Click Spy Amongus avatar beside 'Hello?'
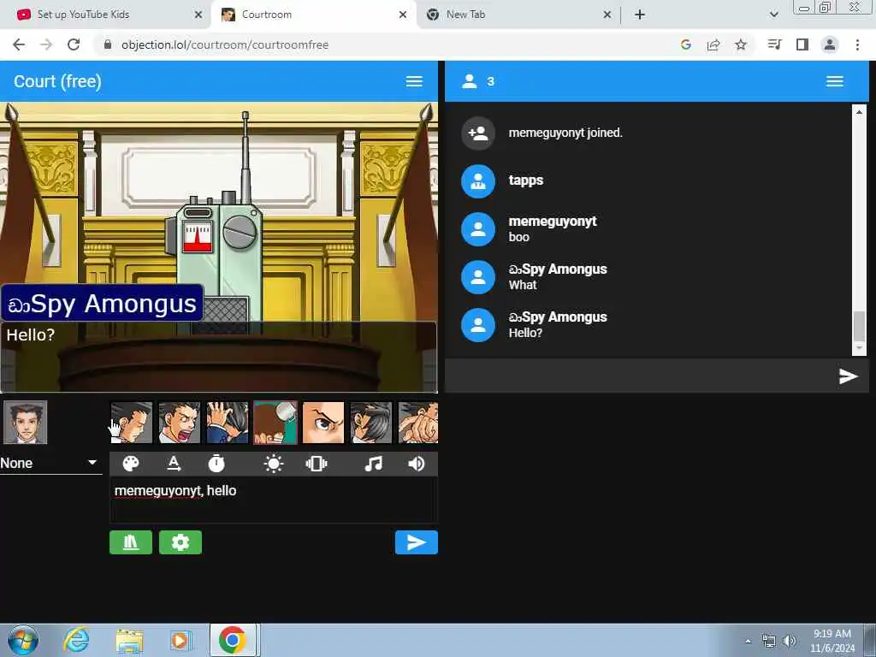Screen dimensions: 876x657 tap(478, 325)
